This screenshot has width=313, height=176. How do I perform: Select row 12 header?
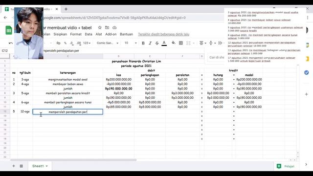pos(5,111)
